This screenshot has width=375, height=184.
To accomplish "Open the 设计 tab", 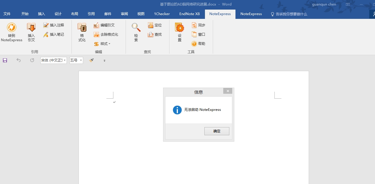I will (58, 14).
